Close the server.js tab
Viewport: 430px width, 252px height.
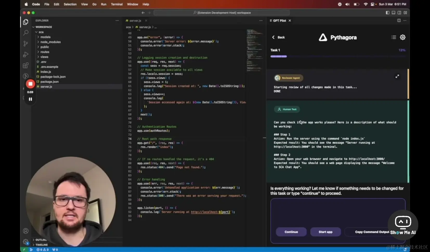(146, 21)
